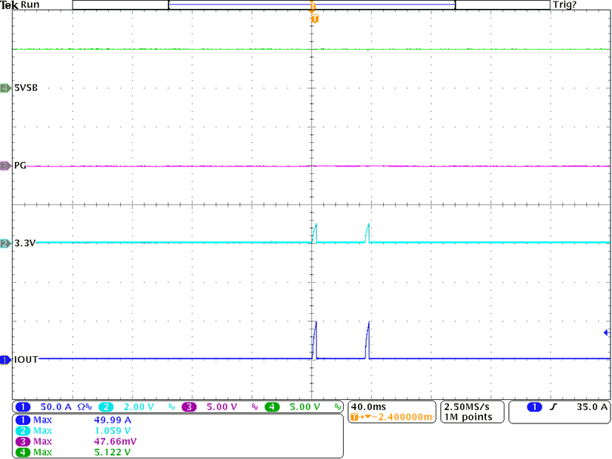Click the Tek logo
Image resolution: width=612 pixels, height=459 pixels.
click(x=10, y=5)
